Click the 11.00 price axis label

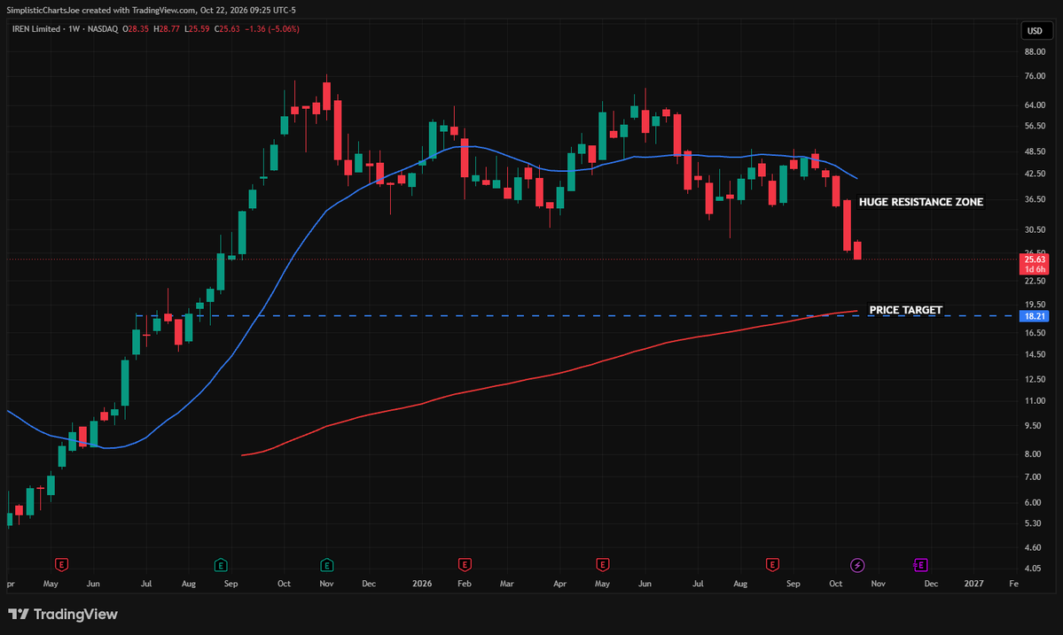(x=1035, y=401)
